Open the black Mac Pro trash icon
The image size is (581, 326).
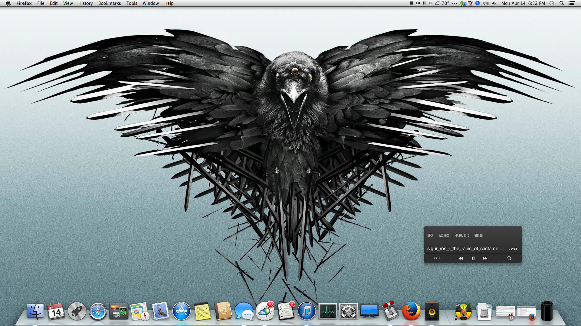[547, 311]
